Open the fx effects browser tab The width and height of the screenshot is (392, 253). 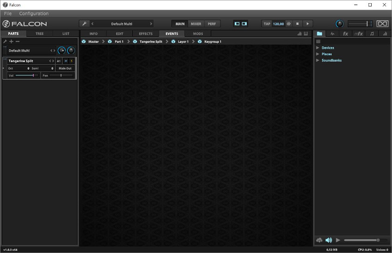click(x=345, y=34)
